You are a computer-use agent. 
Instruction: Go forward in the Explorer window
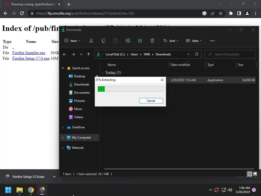click(73, 54)
